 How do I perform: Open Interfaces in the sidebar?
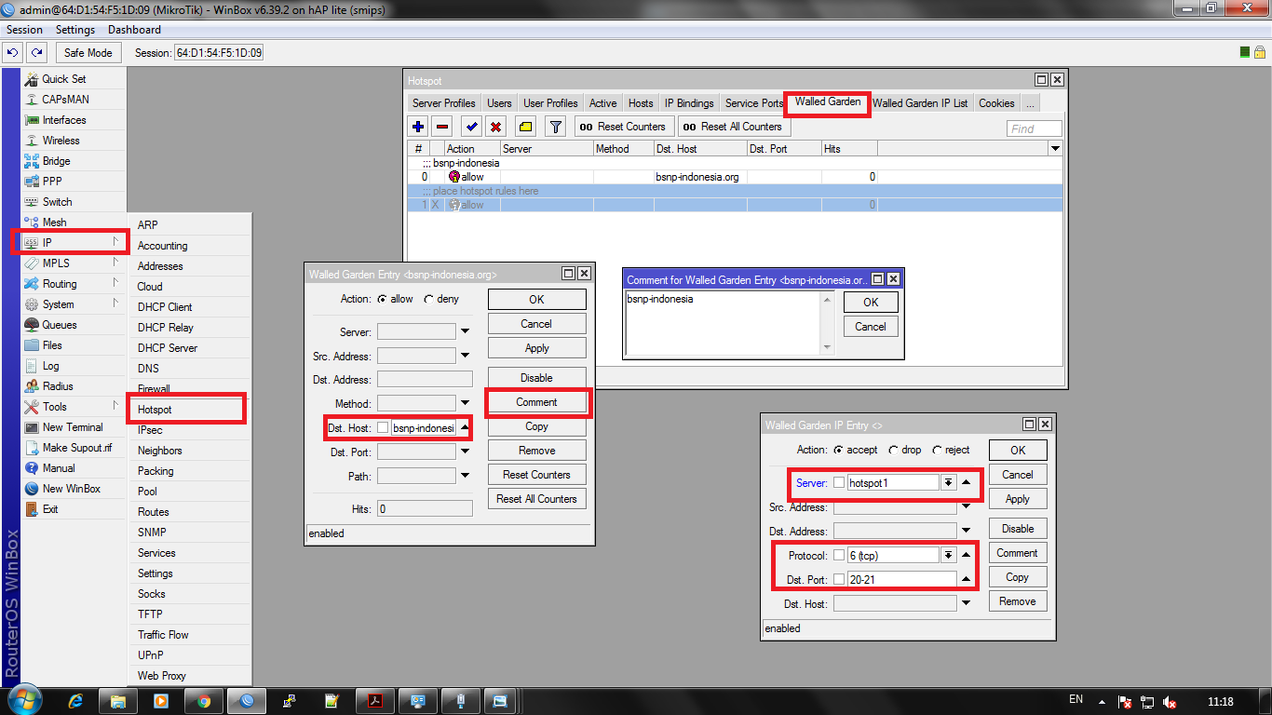pyautogui.click(x=63, y=120)
